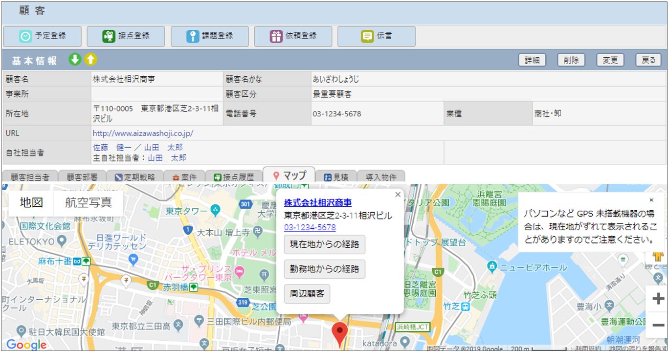Image resolution: width=668 pixels, height=352 pixels.
Task: Zoom out the map with minus
Action: 658,326
